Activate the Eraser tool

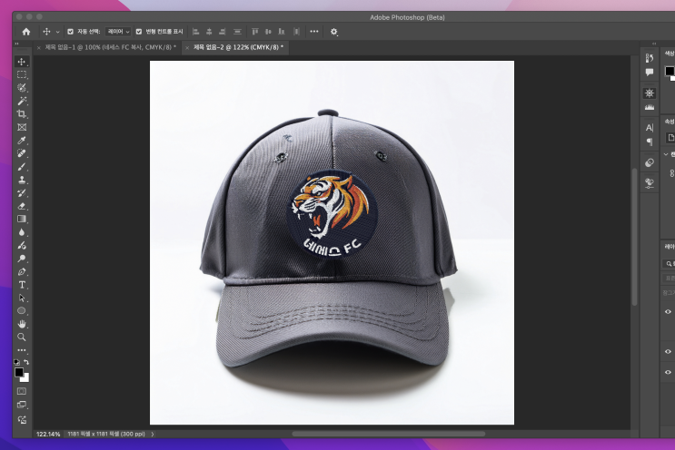point(22,206)
